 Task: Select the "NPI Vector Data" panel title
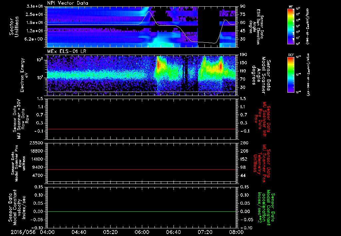pyautogui.click(x=68, y=3)
